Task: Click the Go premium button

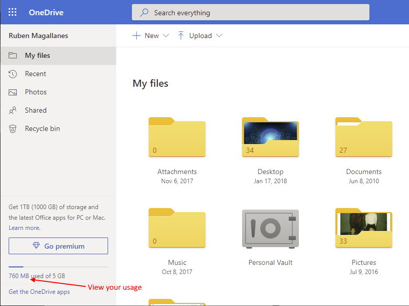Action: pos(58,246)
